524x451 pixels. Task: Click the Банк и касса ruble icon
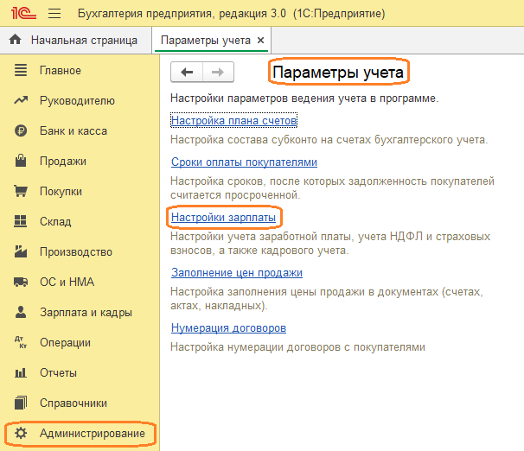pyautogui.click(x=22, y=130)
